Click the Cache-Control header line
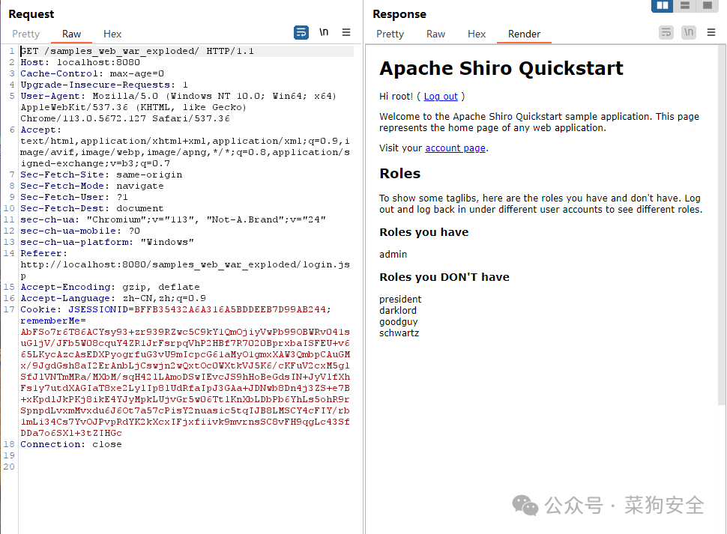 point(92,73)
